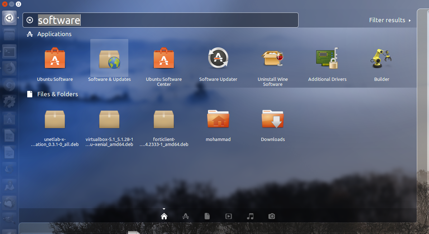Open Ubuntu Software Center
The image size is (429, 234).
pos(164,59)
